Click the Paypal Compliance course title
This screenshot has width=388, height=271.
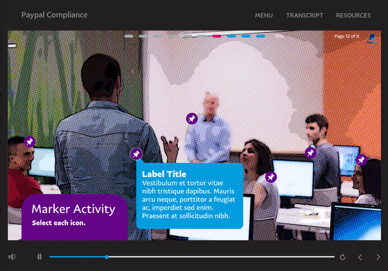tap(55, 15)
